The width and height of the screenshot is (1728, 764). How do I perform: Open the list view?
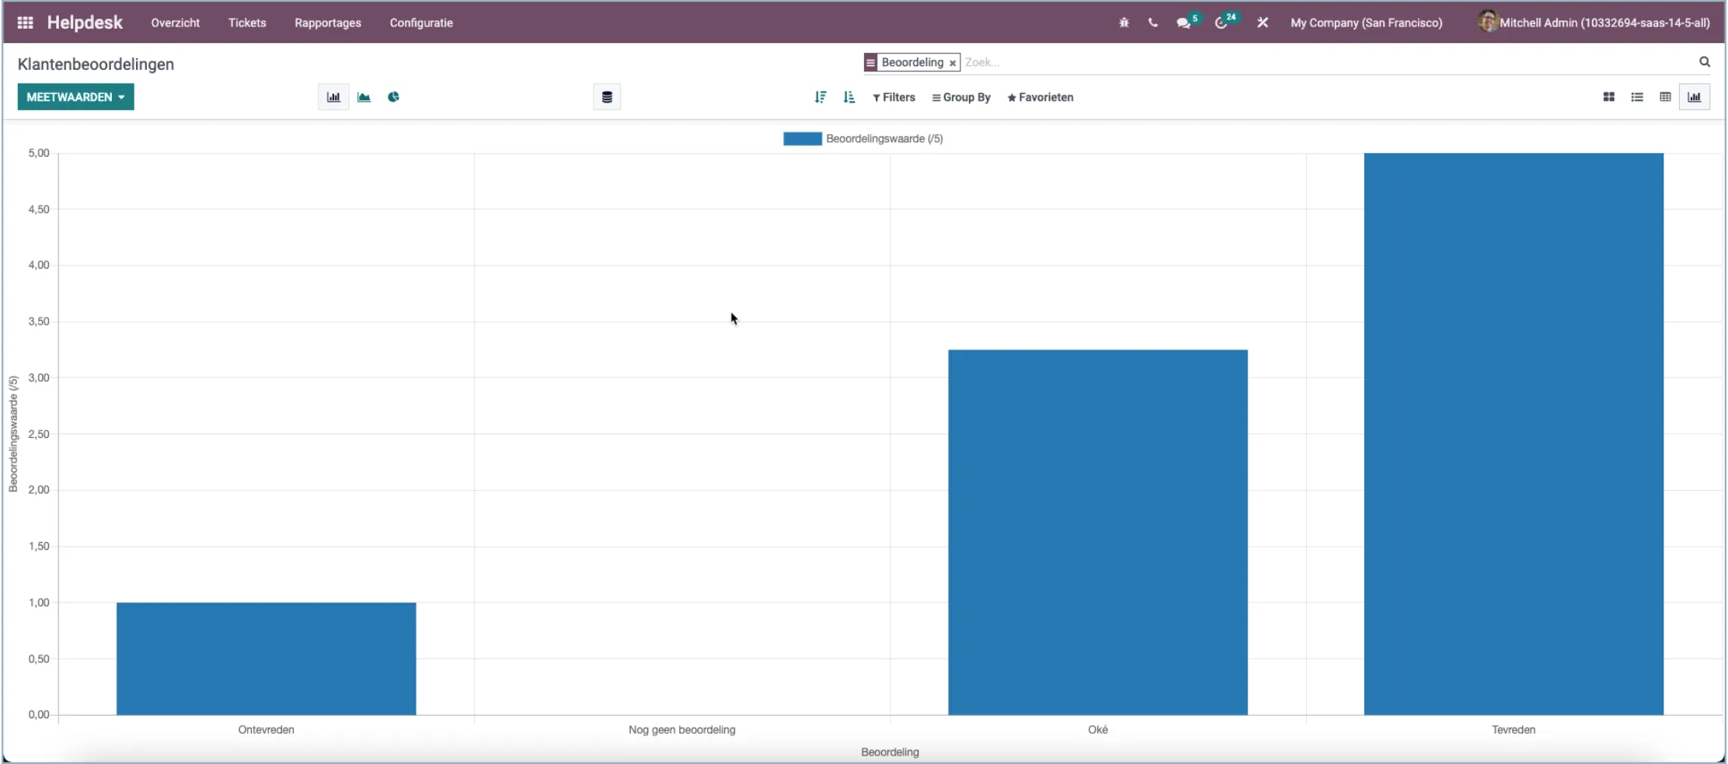(1637, 96)
